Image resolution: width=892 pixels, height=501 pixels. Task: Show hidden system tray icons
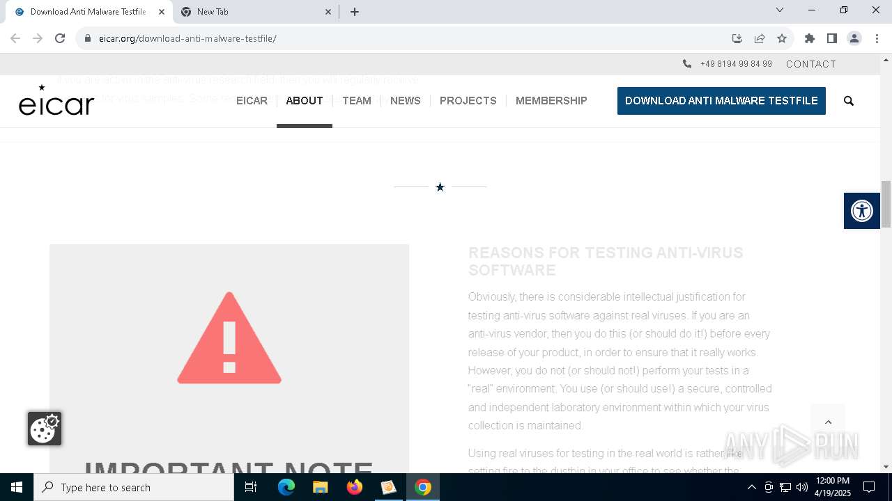[751, 487]
